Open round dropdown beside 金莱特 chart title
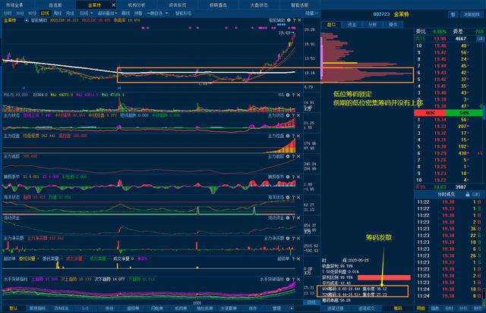The width and height of the screenshot is (486, 313). point(27,20)
